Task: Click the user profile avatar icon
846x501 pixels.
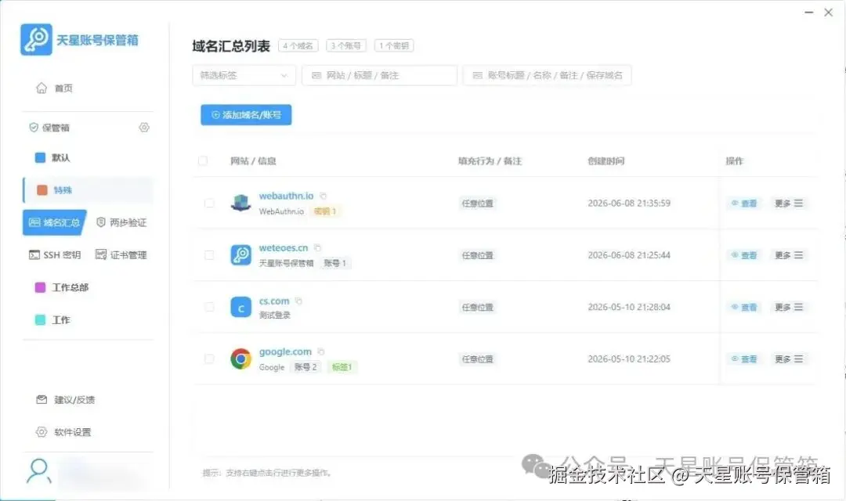Action: click(x=38, y=472)
